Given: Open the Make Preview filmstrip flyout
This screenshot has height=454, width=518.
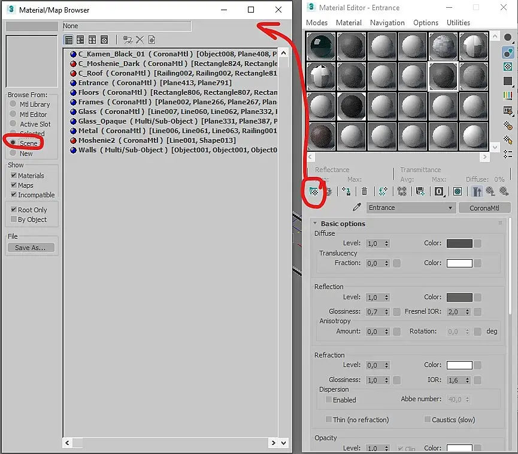Looking at the screenshot, I should coord(508,110).
